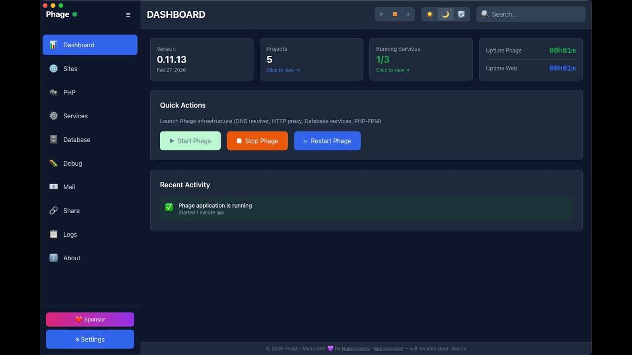Open the Share section
Viewport: 632px width, 355px height.
coord(90,211)
